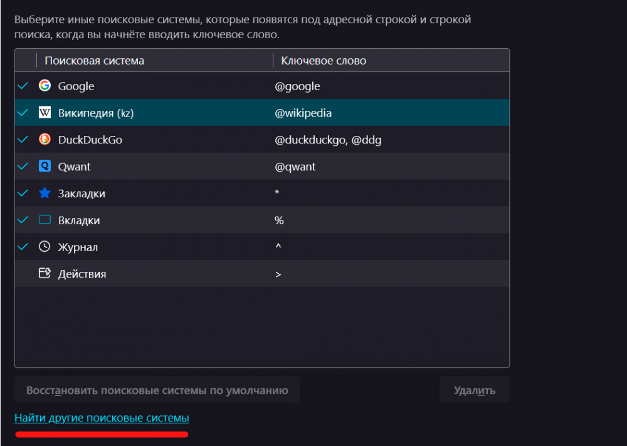Uncheck the Qwant checkmark
This screenshot has width=627, height=446.
pyautogui.click(x=23, y=167)
